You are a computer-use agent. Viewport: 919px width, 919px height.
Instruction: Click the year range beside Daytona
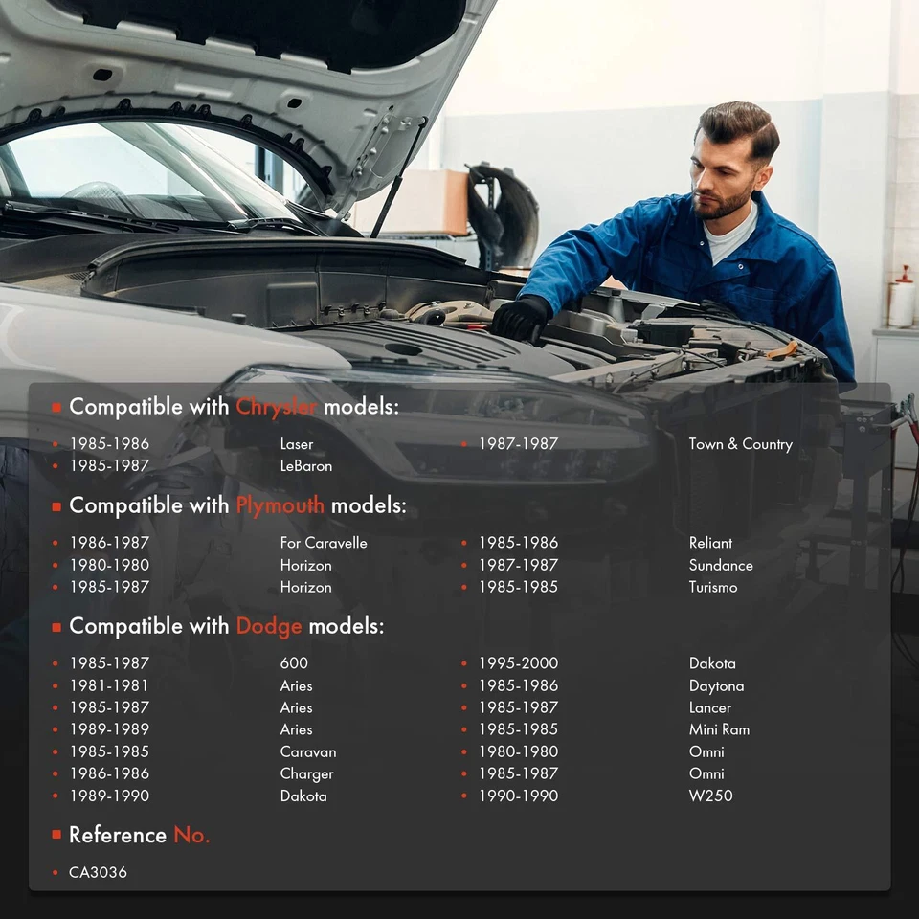pyautogui.click(x=519, y=685)
